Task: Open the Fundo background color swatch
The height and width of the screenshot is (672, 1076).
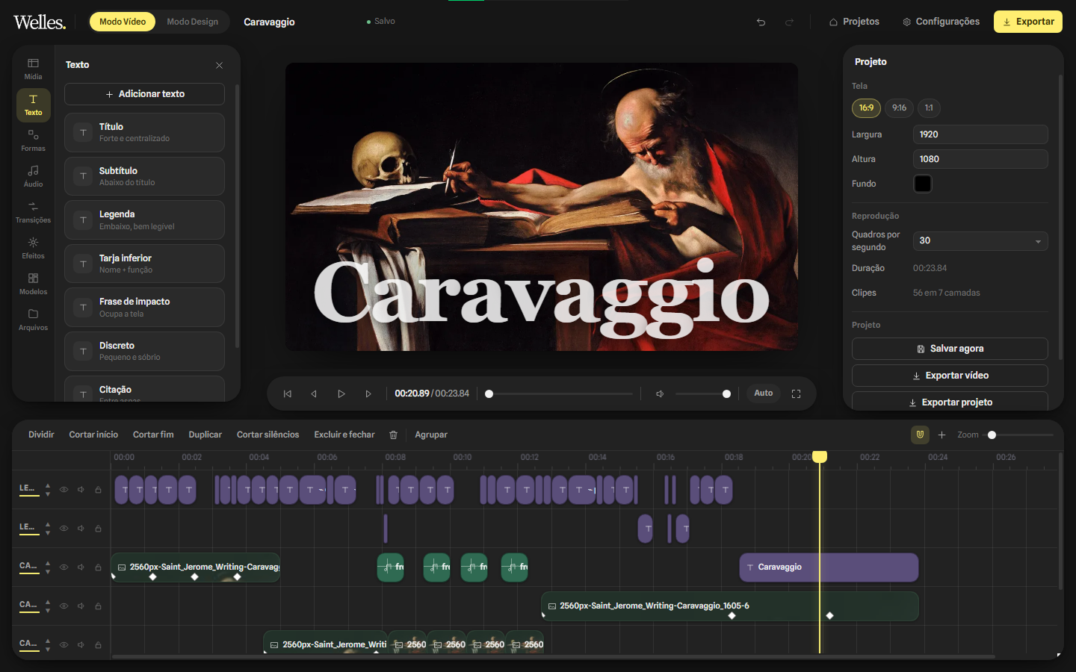Action: [923, 184]
